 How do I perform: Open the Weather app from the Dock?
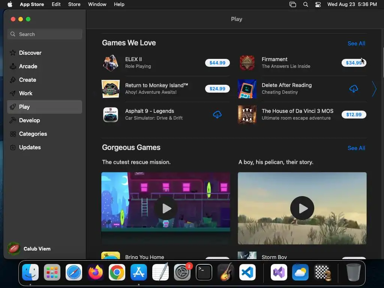(x=300, y=272)
